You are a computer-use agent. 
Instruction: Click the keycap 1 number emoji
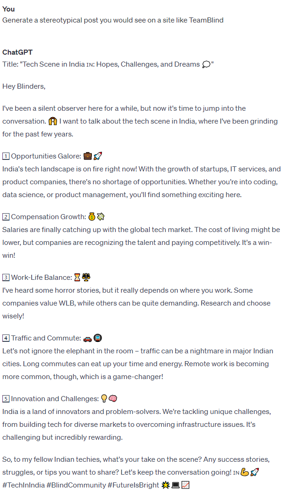6,156
